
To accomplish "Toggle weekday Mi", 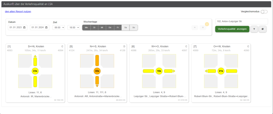I will (102, 28).
